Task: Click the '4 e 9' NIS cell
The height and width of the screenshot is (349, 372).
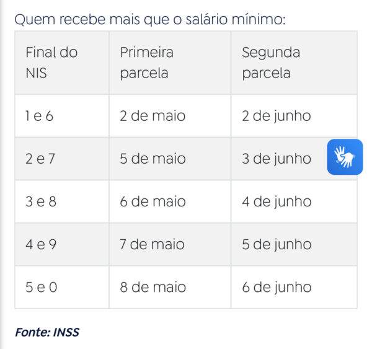Action: point(41,244)
